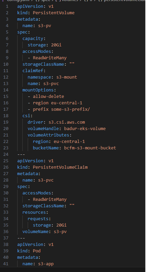Viewport: 146px width, 272px height.
Task: Click the 's3-app' pod name
Action: pos(46,264)
